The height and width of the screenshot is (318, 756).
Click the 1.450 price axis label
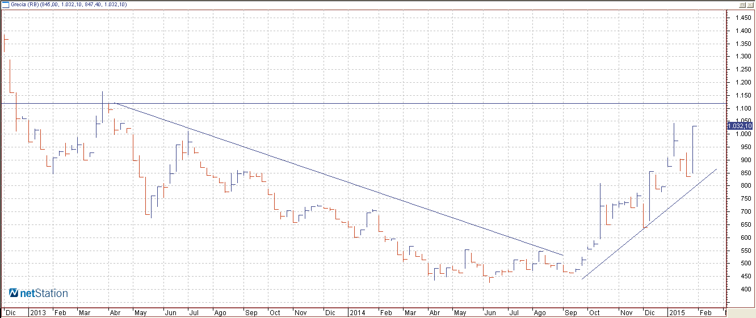pos(744,18)
